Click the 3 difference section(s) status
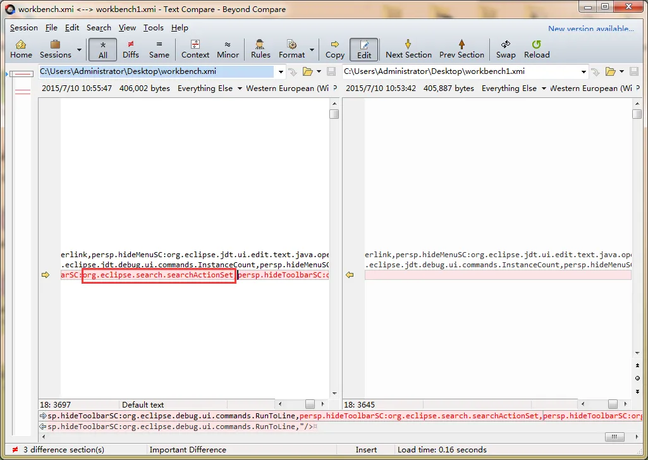The height and width of the screenshot is (460, 648). [64, 450]
